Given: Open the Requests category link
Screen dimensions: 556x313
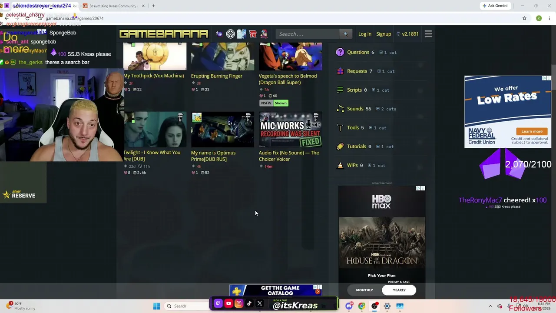Looking at the screenshot, I should (x=357, y=71).
